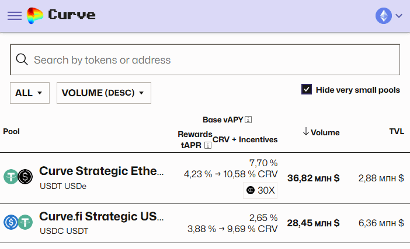Open the VOLUME (DESC) sort dropdown
This screenshot has height=249, width=410.
pos(104,93)
